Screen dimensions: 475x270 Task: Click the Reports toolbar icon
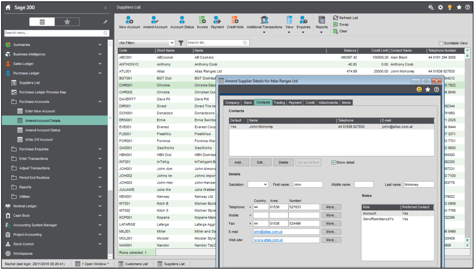321,20
